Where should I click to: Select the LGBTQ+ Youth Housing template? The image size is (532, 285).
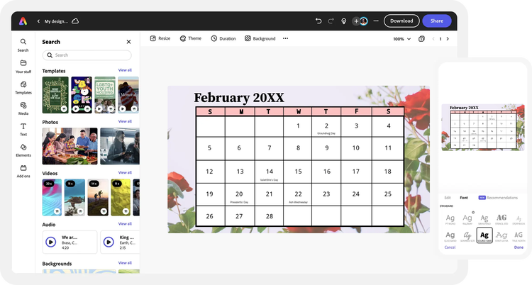[x=105, y=95]
